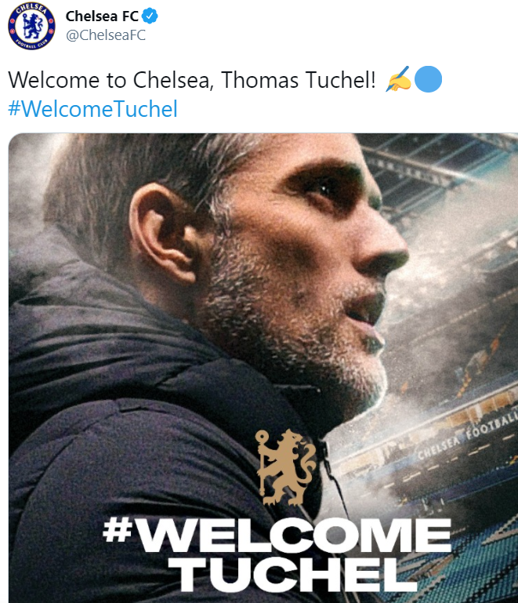Click the blue circle emoji
This screenshot has width=518, height=603.
click(428, 79)
